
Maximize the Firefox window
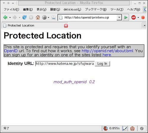139,3
